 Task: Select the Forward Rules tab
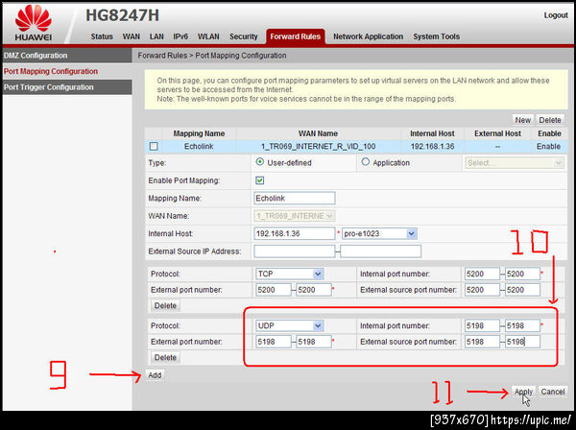(296, 36)
